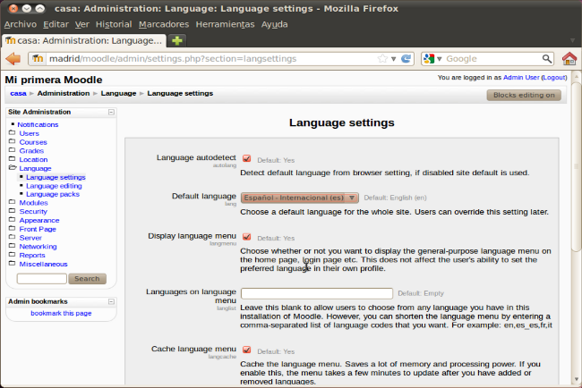Toggle the Language autodetect checkbox
The width and height of the screenshot is (582, 388).
[x=246, y=159]
